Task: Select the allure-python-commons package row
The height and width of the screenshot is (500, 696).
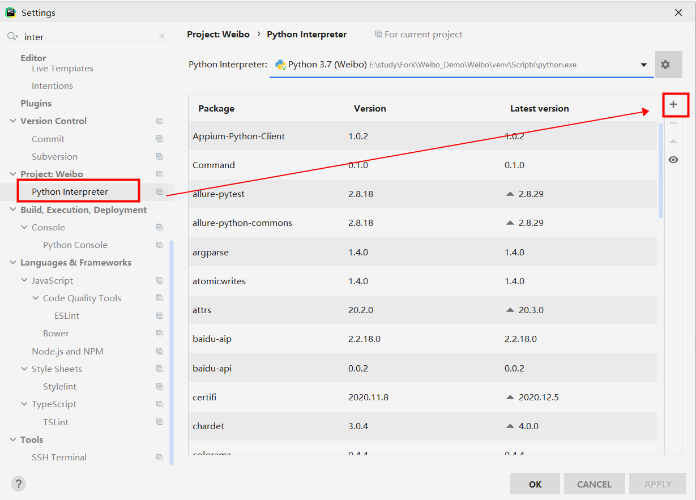Action: (423, 223)
